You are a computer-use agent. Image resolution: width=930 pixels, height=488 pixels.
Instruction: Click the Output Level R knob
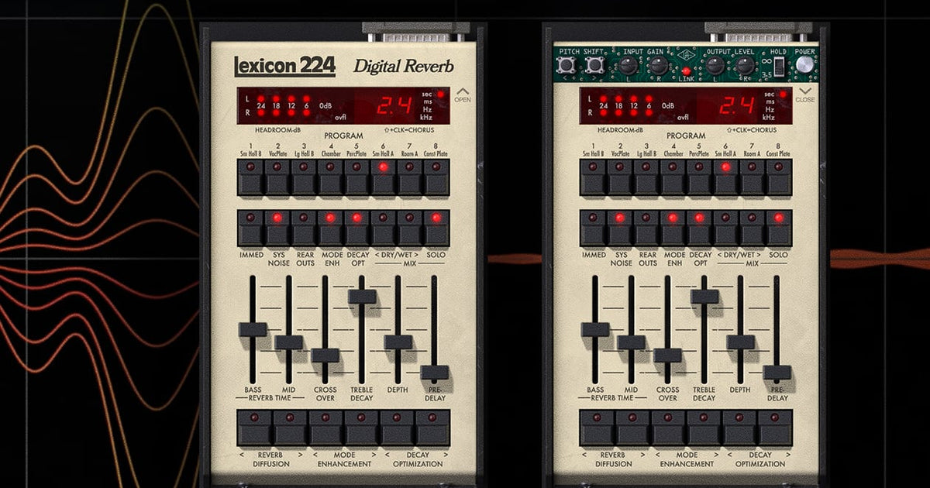[744, 66]
